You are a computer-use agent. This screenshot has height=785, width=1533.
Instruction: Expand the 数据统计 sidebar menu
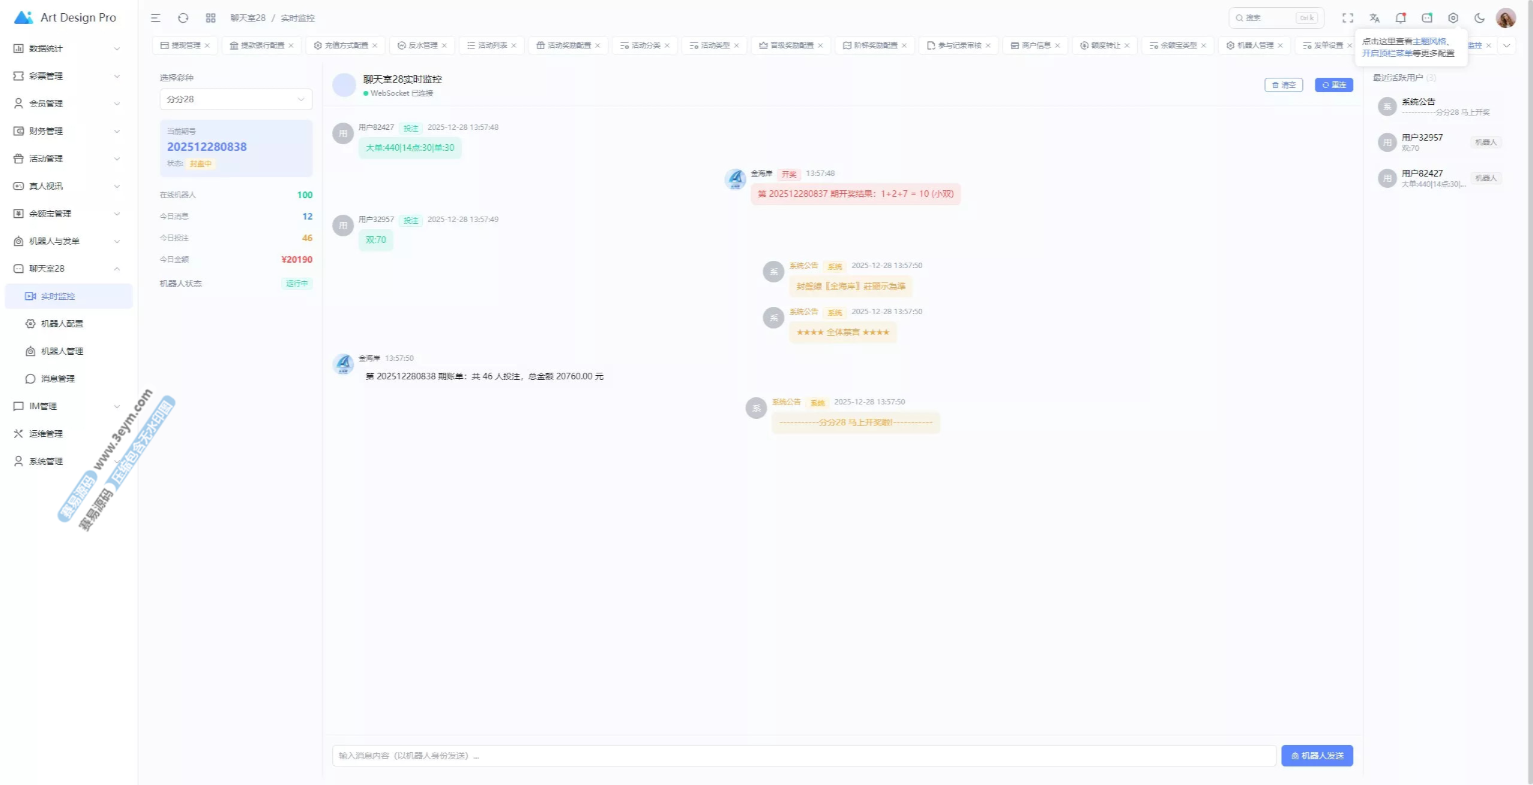66,48
